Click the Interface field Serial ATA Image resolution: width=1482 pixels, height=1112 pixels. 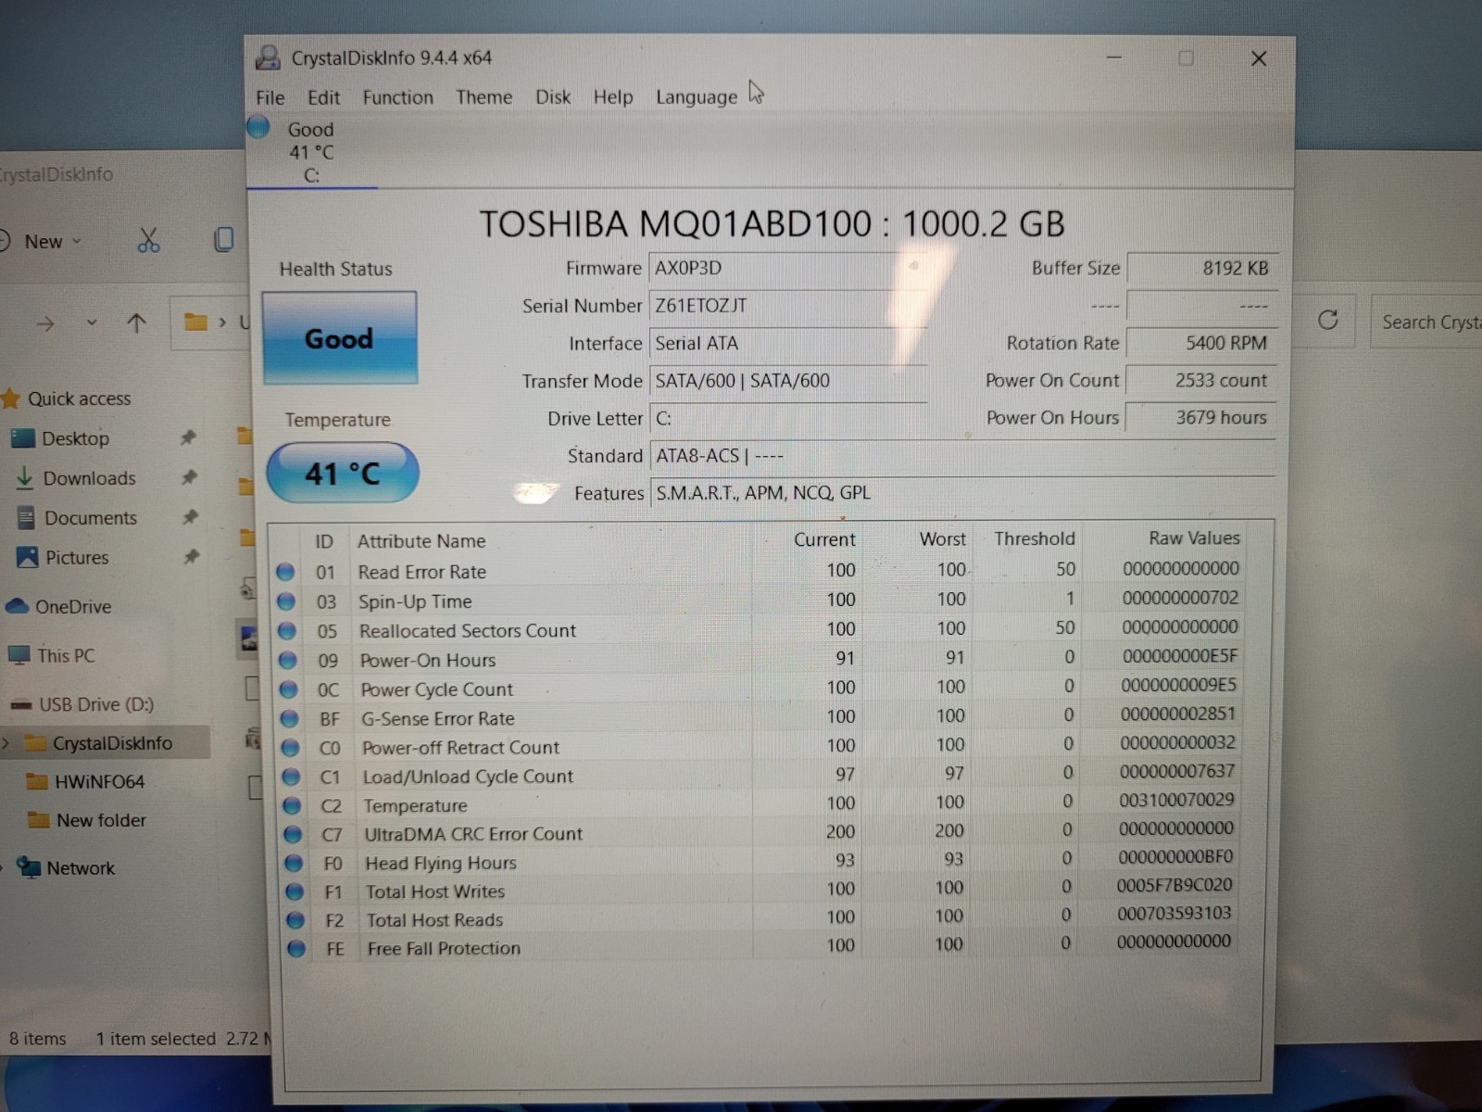pyautogui.click(x=787, y=344)
